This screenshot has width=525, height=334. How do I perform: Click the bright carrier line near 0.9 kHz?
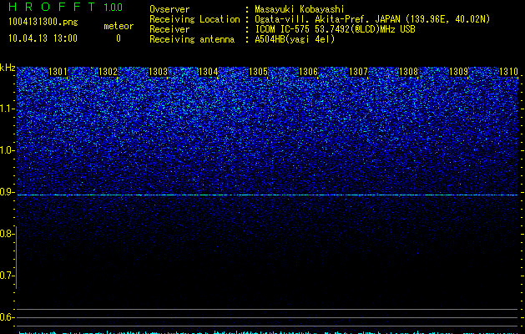pyautogui.click(x=267, y=195)
